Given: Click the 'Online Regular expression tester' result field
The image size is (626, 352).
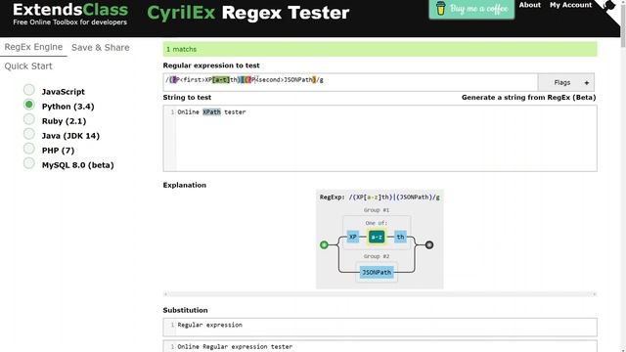Looking at the screenshot, I should 380,346.
